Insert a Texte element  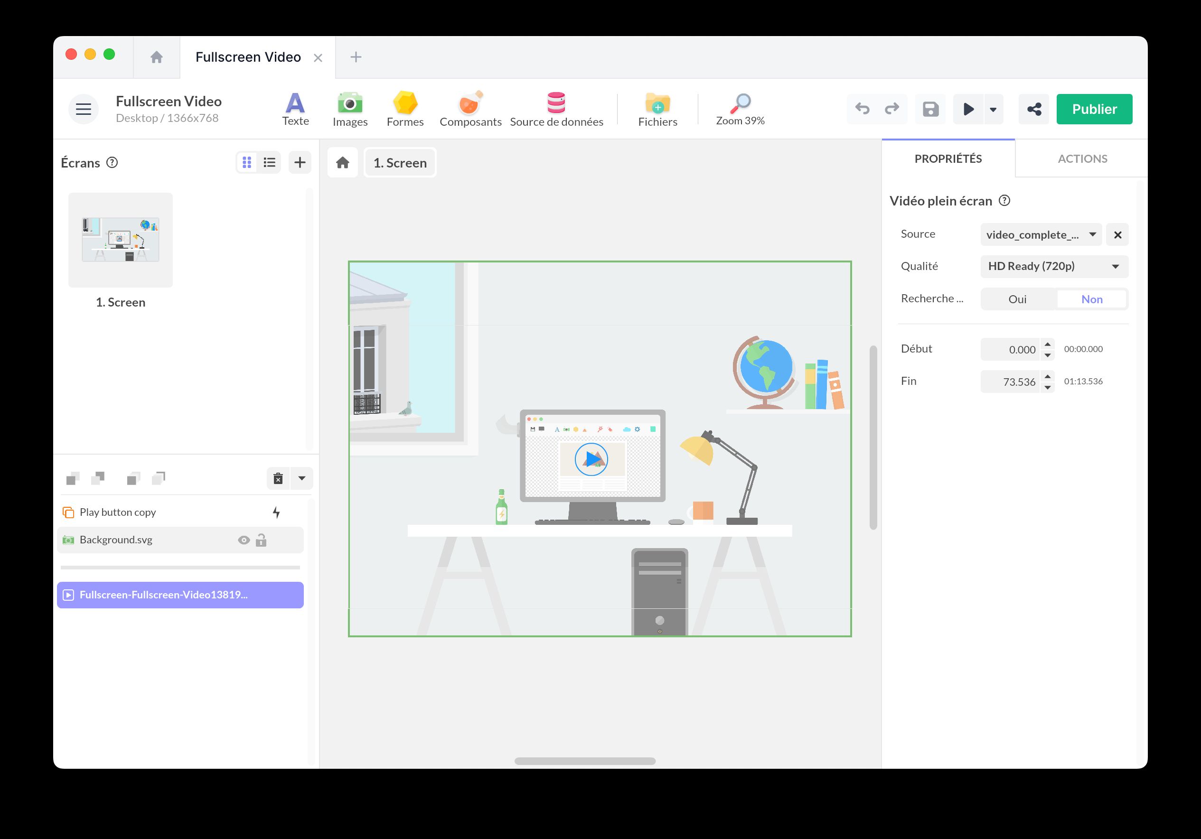pos(295,108)
